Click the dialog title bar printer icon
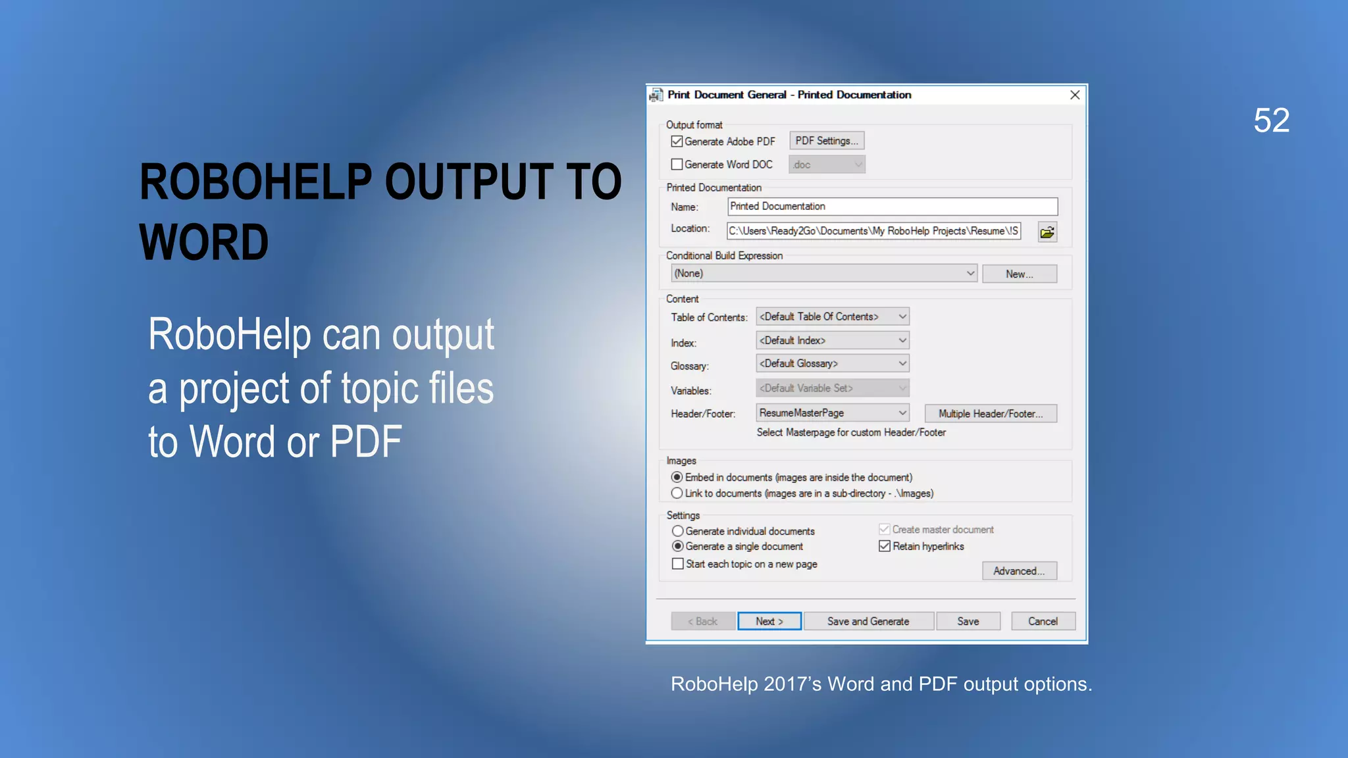Screen dimensions: 1348x758 click(656, 95)
